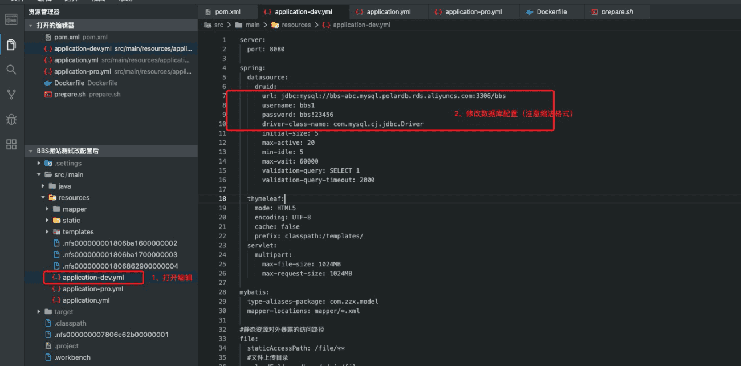
Task: Place cursor on 'encoding: UTF-8' line
Action: coord(283,217)
